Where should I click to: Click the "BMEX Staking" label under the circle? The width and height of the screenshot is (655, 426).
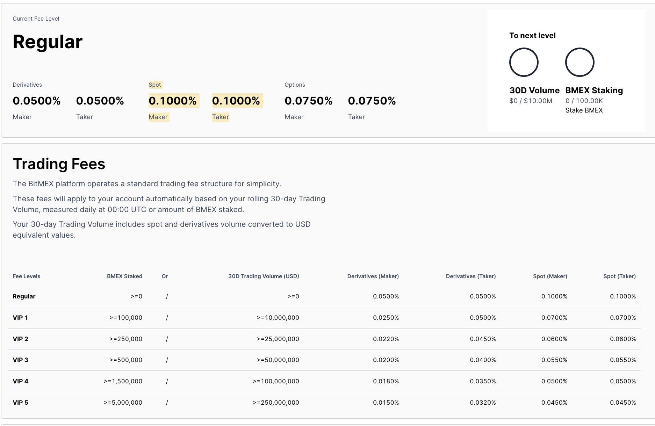click(x=594, y=90)
